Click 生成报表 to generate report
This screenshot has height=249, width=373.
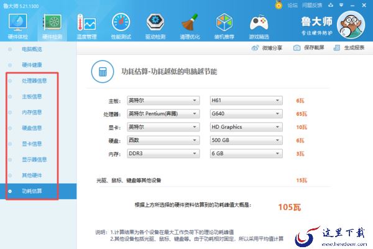click(x=349, y=48)
